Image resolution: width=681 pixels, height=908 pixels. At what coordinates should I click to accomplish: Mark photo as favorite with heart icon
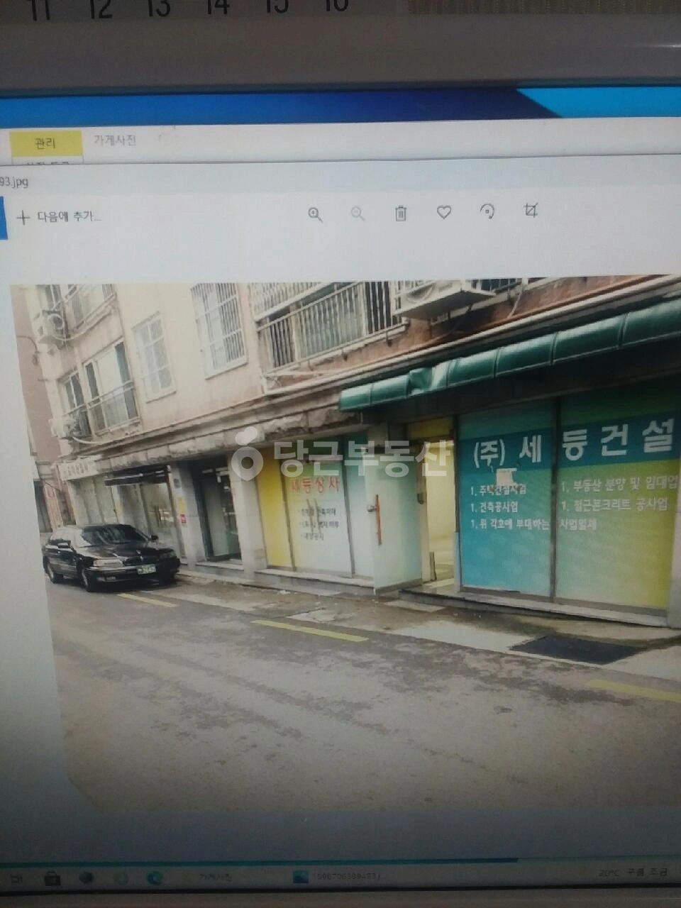(444, 212)
